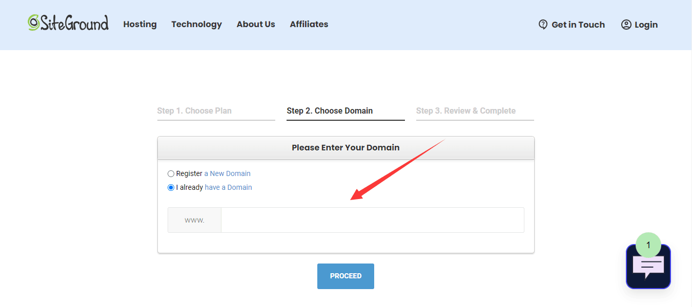Viewport: 692px width, 307px height.
Task: Click the www. prefix box
Action: click(x=194, y=220)
